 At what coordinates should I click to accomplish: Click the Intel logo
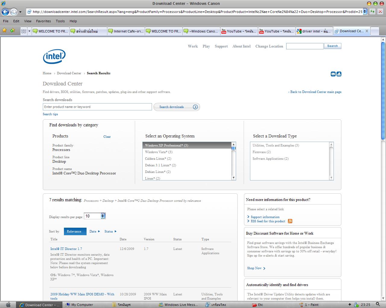(x=54, y=57)
